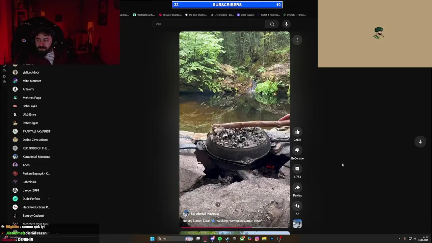Open Twitch & Kick Stream bookmark
Screen dimensions: 432x243
(269, 15)
